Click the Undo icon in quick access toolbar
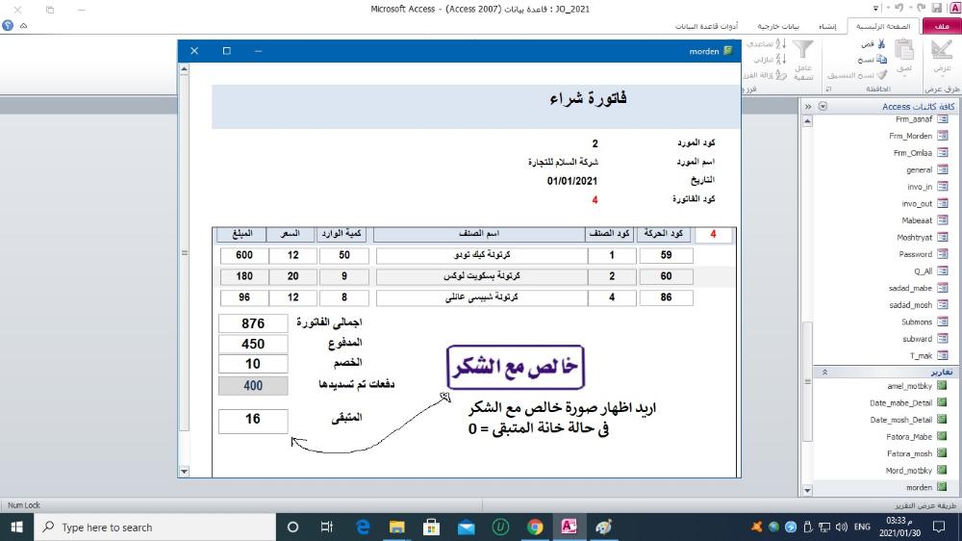 (899, 8)
